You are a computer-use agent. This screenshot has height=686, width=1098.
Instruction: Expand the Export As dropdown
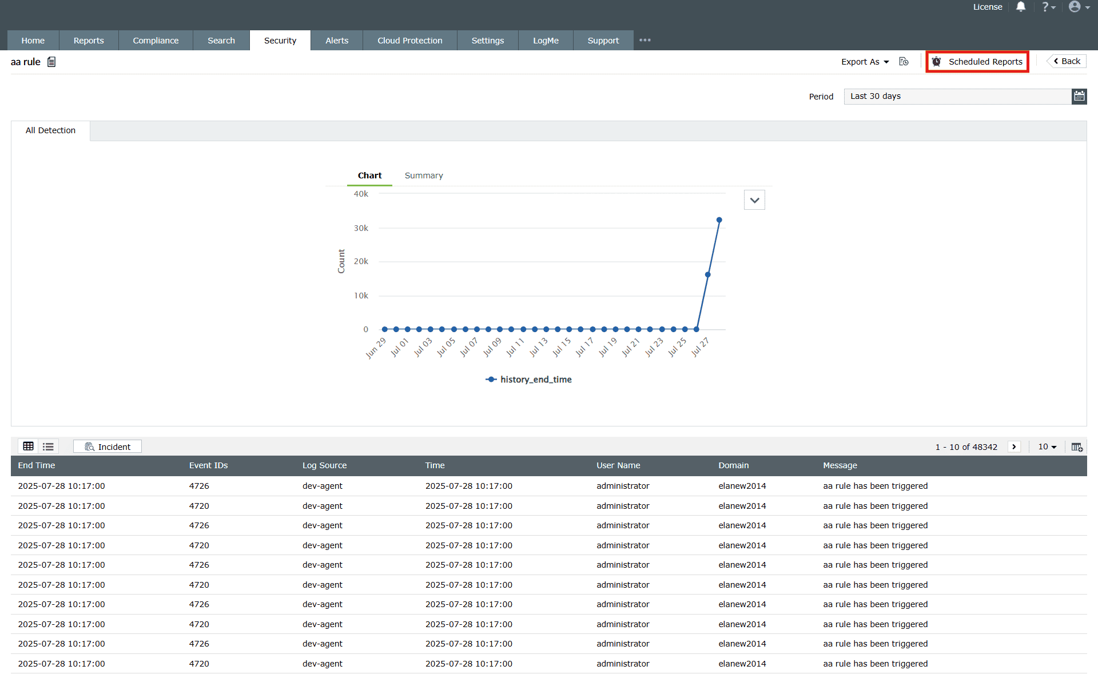coord(865,62)
